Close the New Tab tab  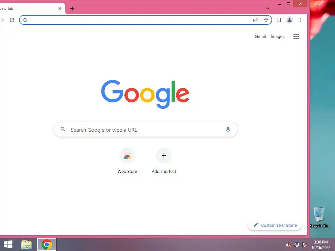[x=60, y=8]
